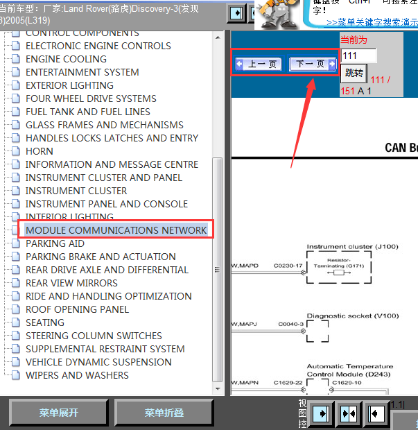Screen dimensions: 418x430
Task: Click the EXTERIOR LIGHTING document icon
Action: pyautogui.click(x=16, y=85)
